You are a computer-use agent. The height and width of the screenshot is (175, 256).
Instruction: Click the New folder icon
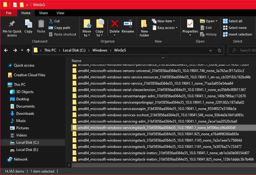click(x=144, y=24)
